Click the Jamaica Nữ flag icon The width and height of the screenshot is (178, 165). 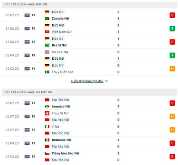(47, 106)
